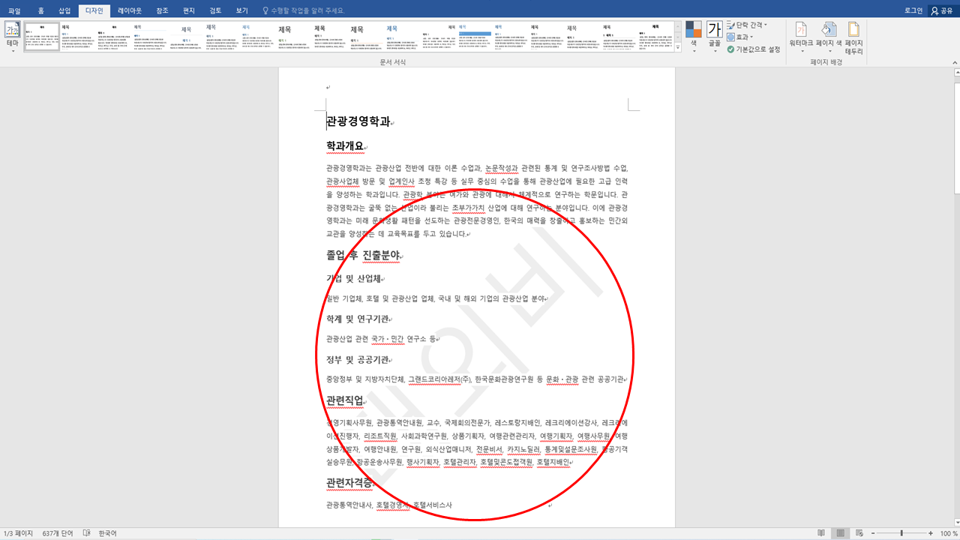
Task: Open the 색 (Colors) theme palette
Action: tap(694, 36)
